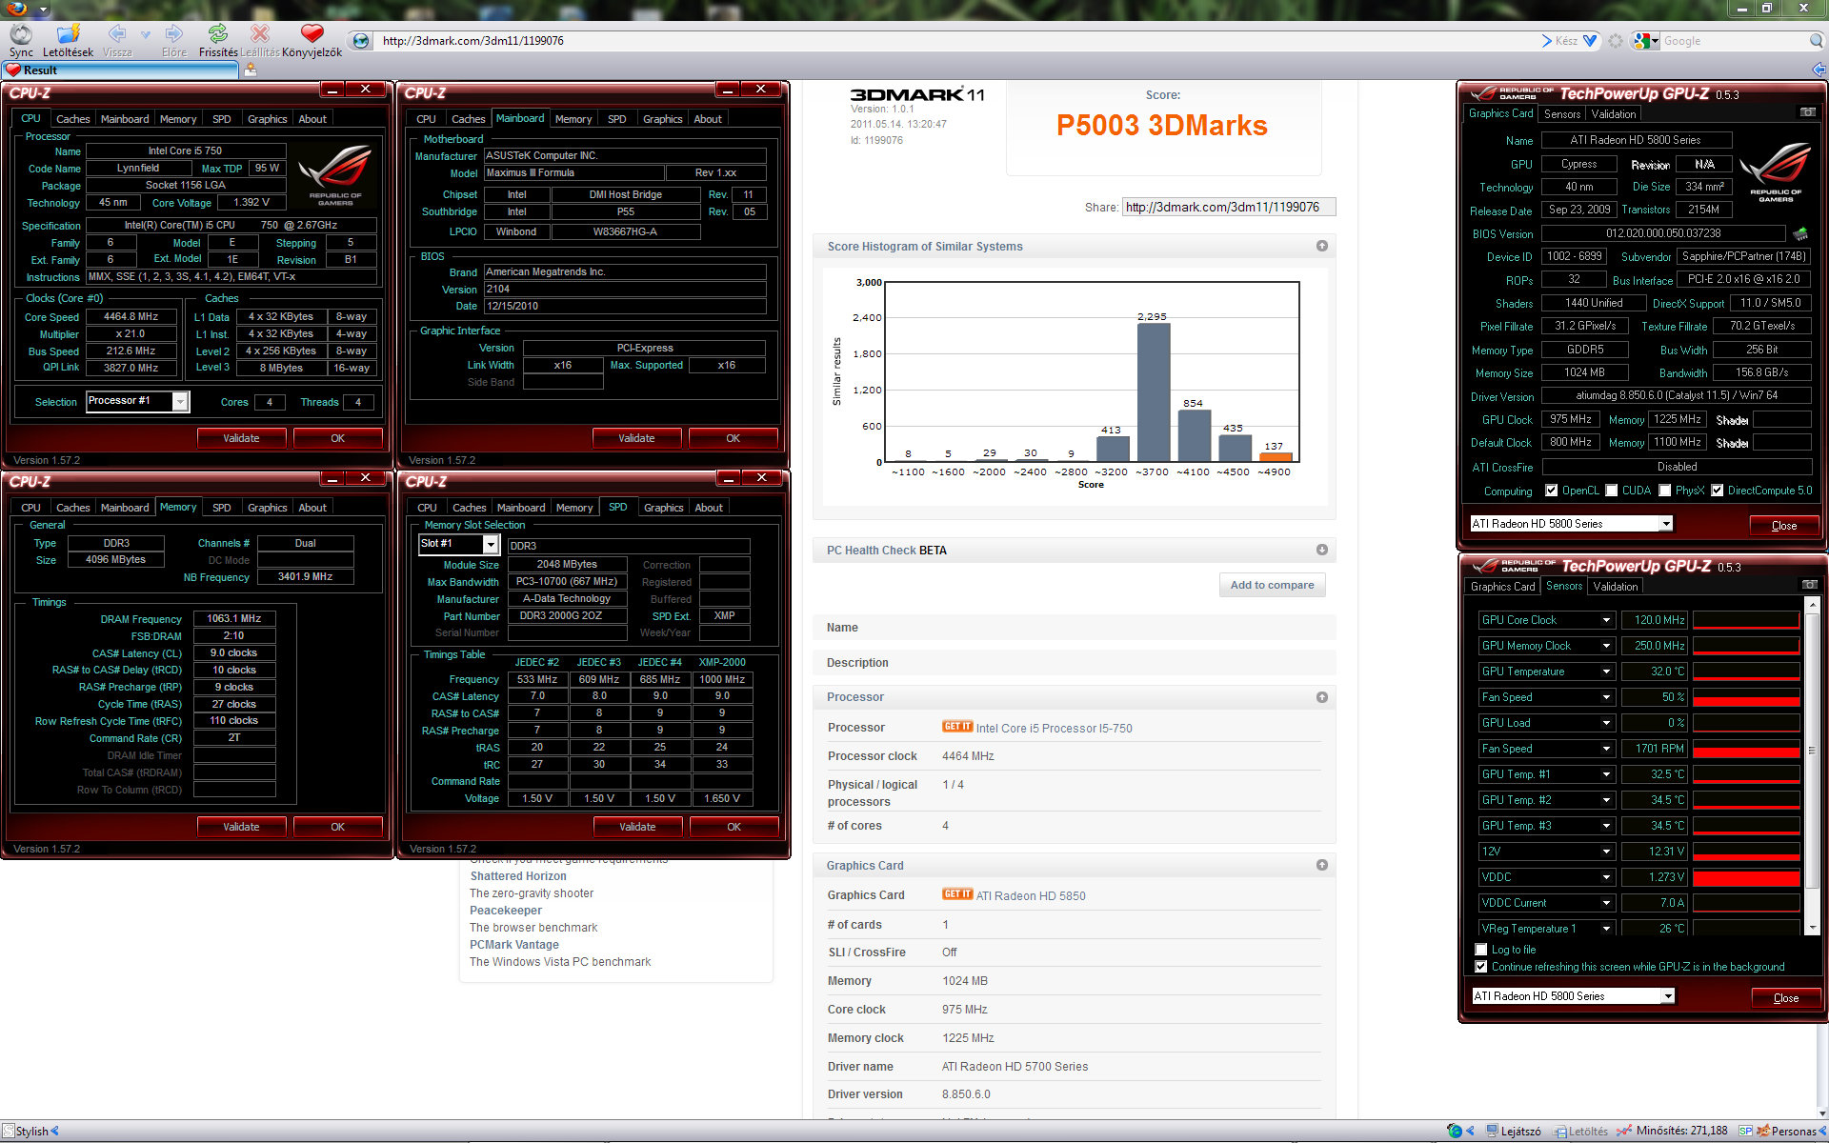Click the SP status bar icon
The height and width of the screenshot is (1143, 1829).
[x=1745, y=1131]
